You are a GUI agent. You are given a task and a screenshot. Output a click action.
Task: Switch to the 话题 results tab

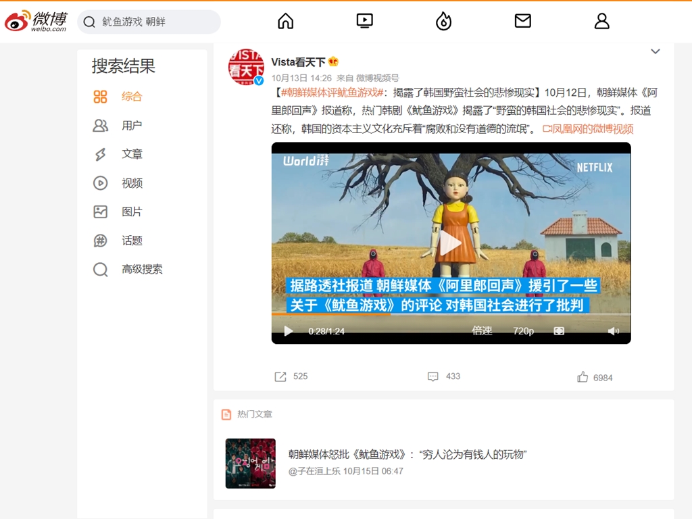click(132, 241)
